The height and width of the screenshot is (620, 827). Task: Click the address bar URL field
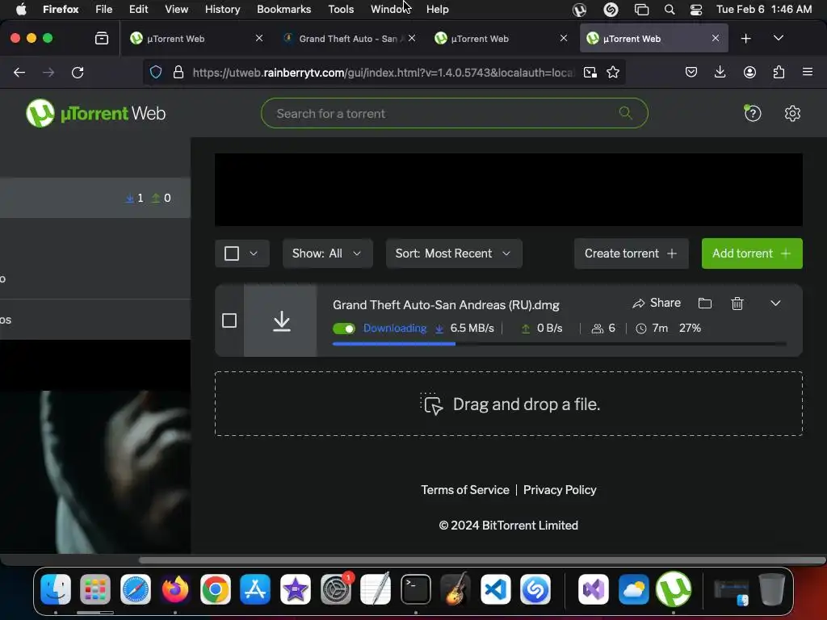pyautogui.click(x=382, y=72)
